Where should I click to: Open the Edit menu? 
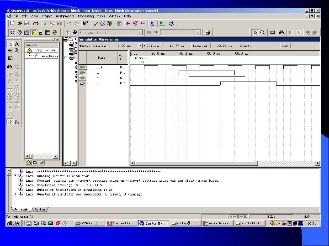point(25,16)
